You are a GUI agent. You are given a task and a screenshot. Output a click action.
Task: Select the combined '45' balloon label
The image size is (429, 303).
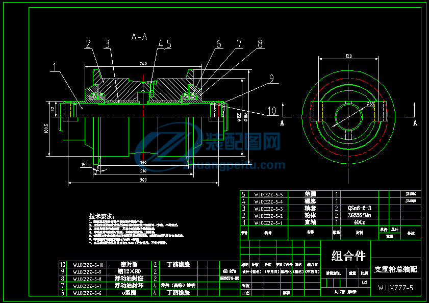tap(165, 44)
